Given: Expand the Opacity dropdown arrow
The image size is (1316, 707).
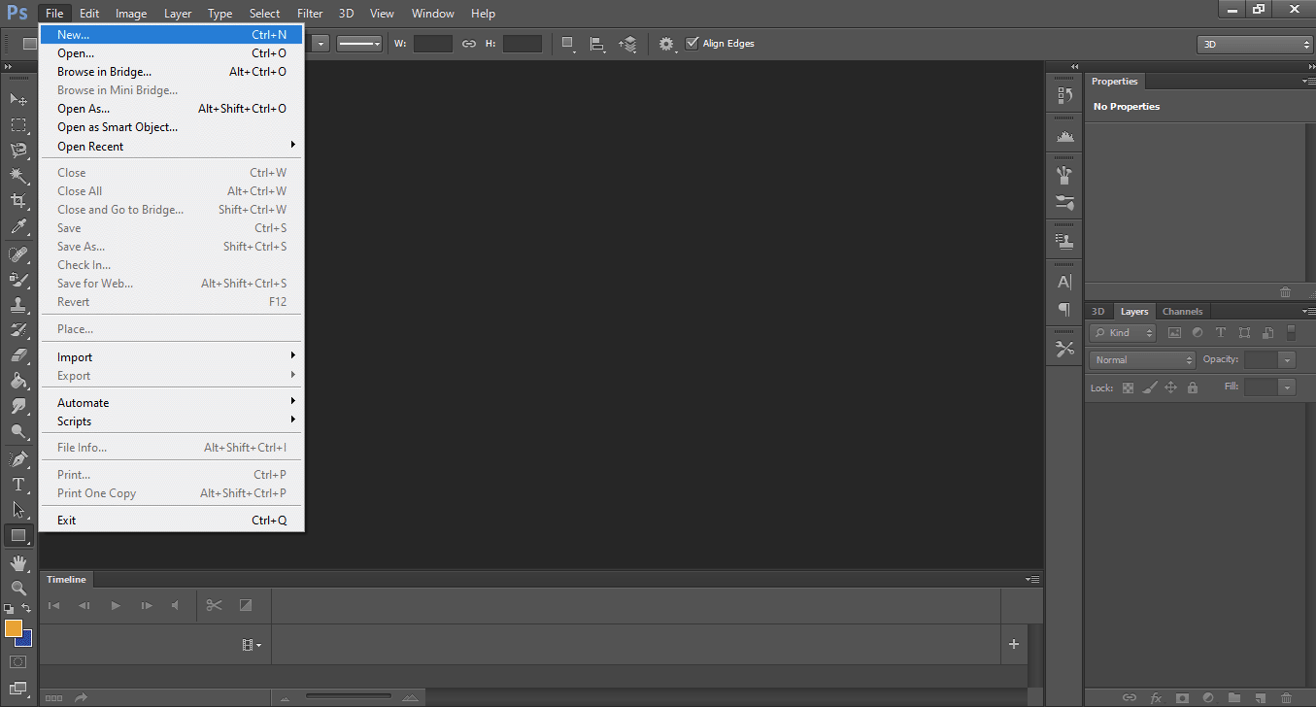Looking at the screenshot, I should click(x=1287, y=360).
